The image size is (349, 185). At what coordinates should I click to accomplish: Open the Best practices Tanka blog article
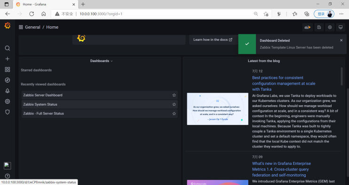point(284,84)
